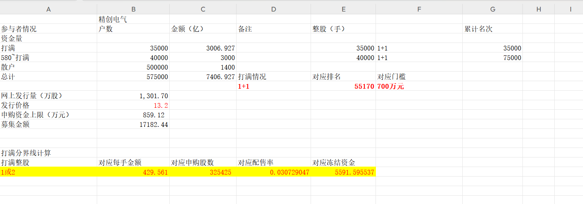Click the 整股（手） header cell
583x204 pixels.
(343, 29)
